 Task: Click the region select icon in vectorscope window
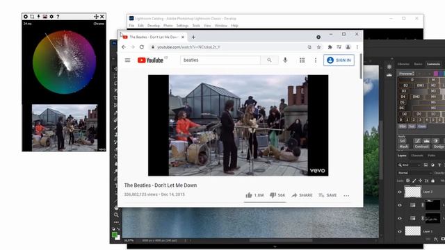point(32,17)
